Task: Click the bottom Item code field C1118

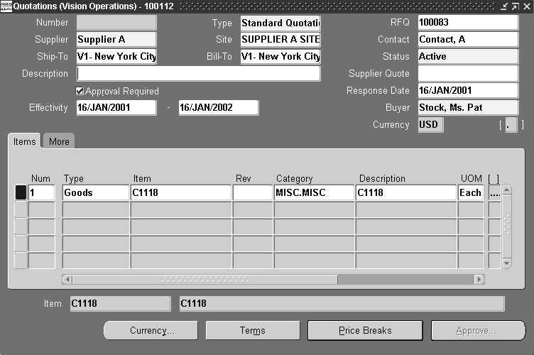Action: pyautogui.click(x=120, y=304)
